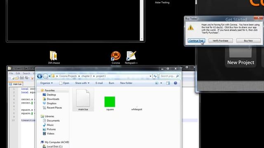This screenshot has height=148, width=264.
Task: Select the 1M chease desktop folder icon
Action: [x=54, y=58]
